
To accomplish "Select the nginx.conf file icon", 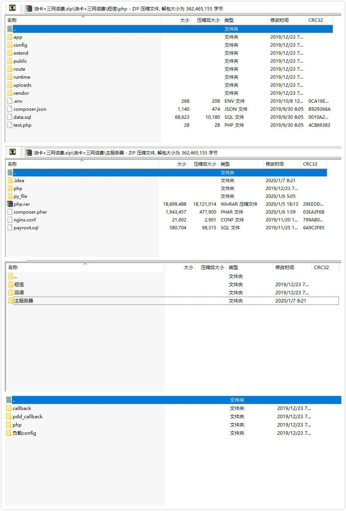I will [x=10, y=220].
